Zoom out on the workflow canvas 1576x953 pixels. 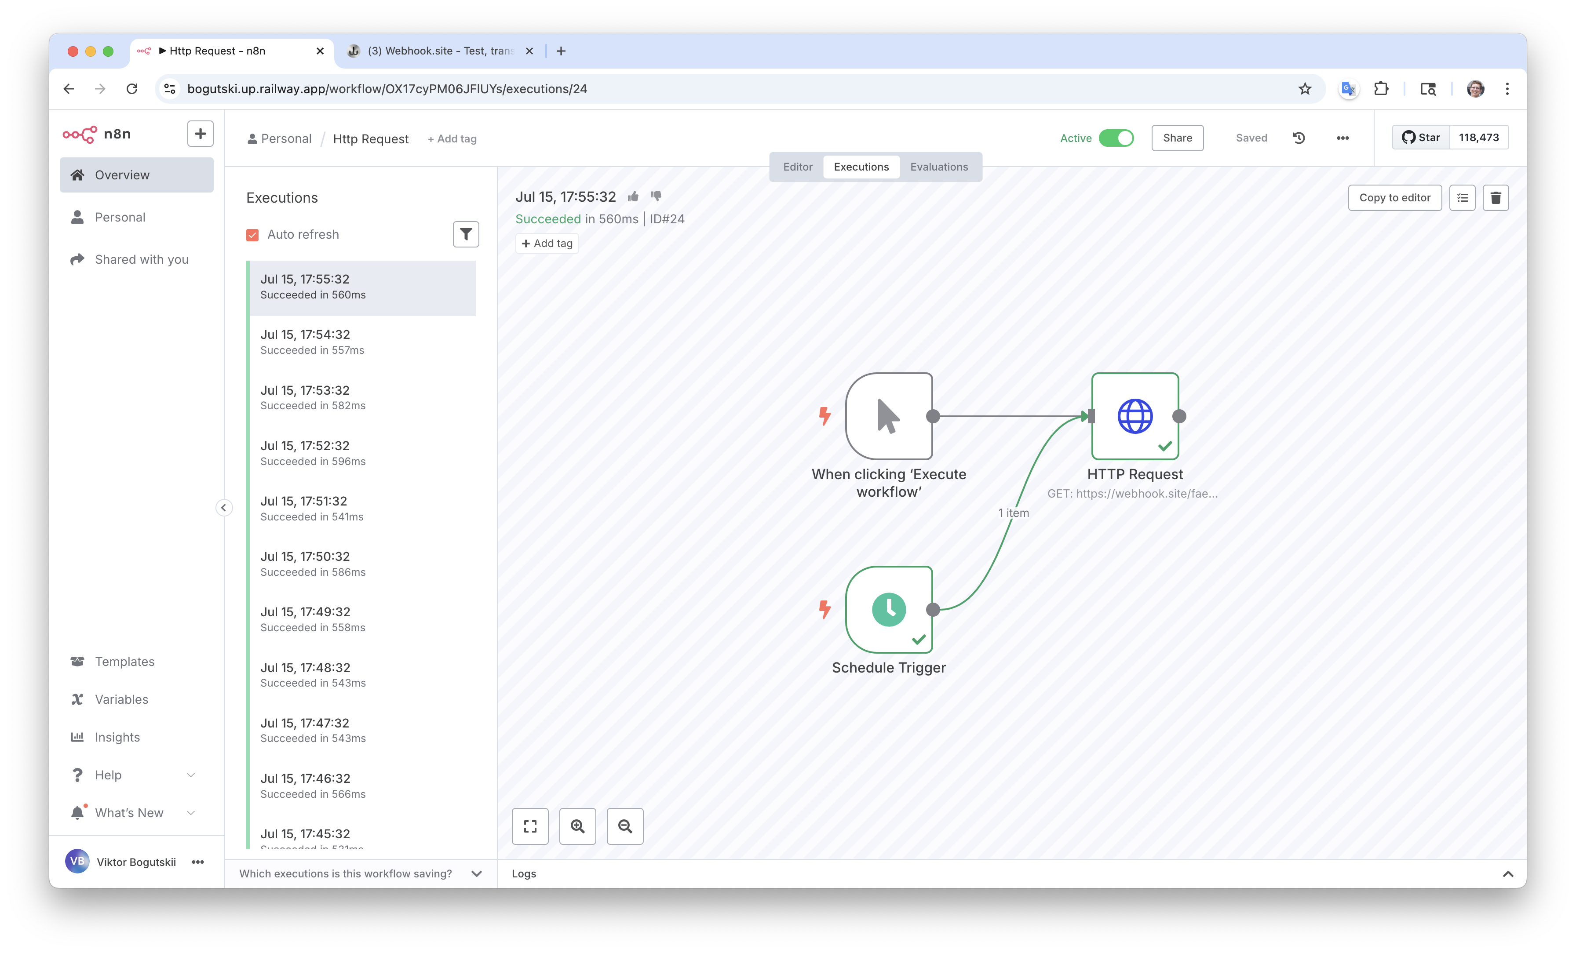click(625, 826)
